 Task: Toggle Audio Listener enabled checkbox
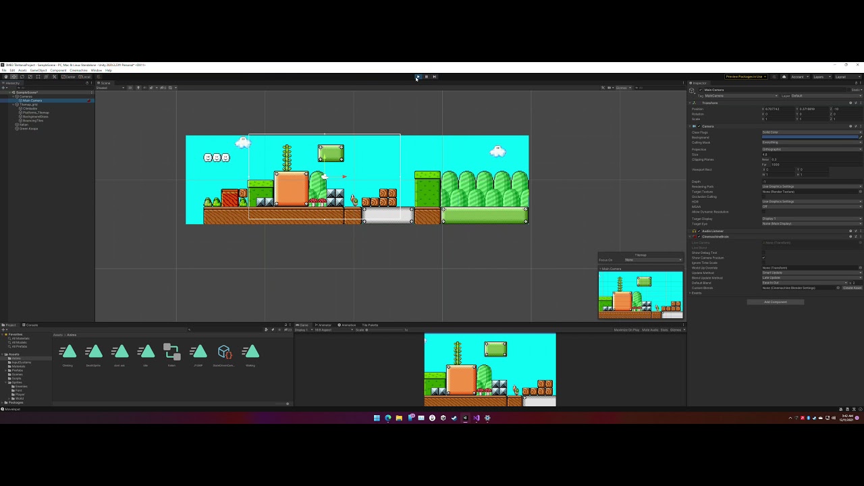click(699, 231)
